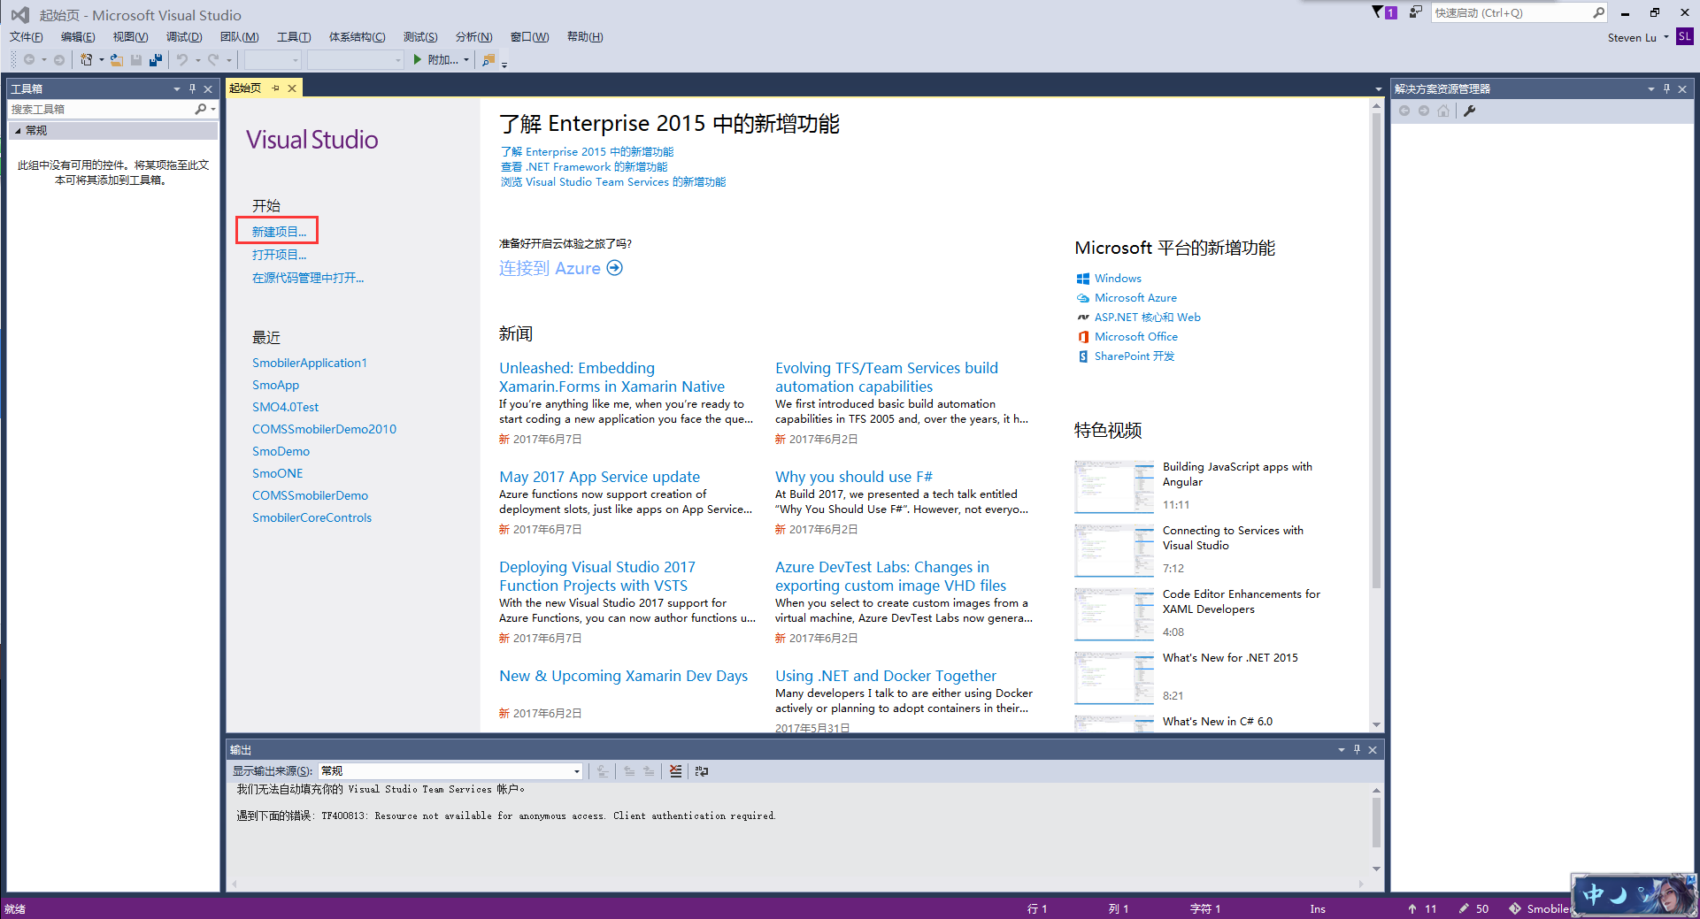Click 在源代码管理中打开... link
Screen dimensions: 1700x919
(308, 278)
